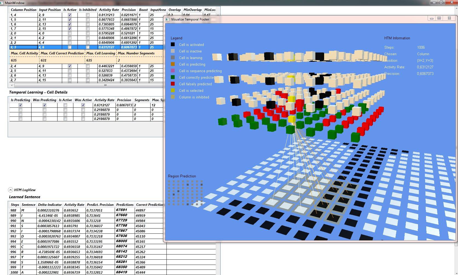Toggle Is Active checkbox for column 1, 4
458x275 pixels.
click(x=70, y=15)
